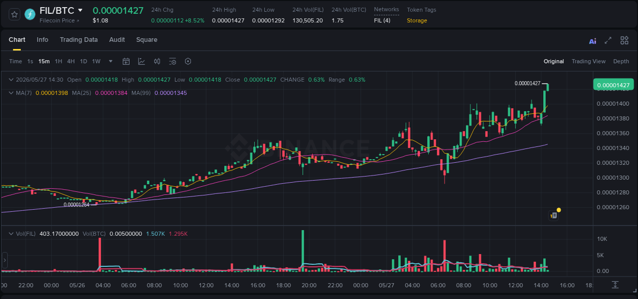Image resolution: width=638 pixels, height=299 pixels.
Task: Open the chart layout grid options
Action: pyautogui.click(x=624, y=40)
